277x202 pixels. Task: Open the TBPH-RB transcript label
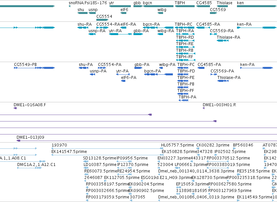click(x=185, y=50)
